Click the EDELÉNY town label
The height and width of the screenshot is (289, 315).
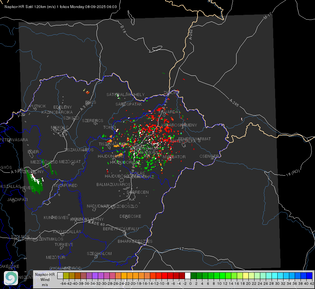(62, 107)
